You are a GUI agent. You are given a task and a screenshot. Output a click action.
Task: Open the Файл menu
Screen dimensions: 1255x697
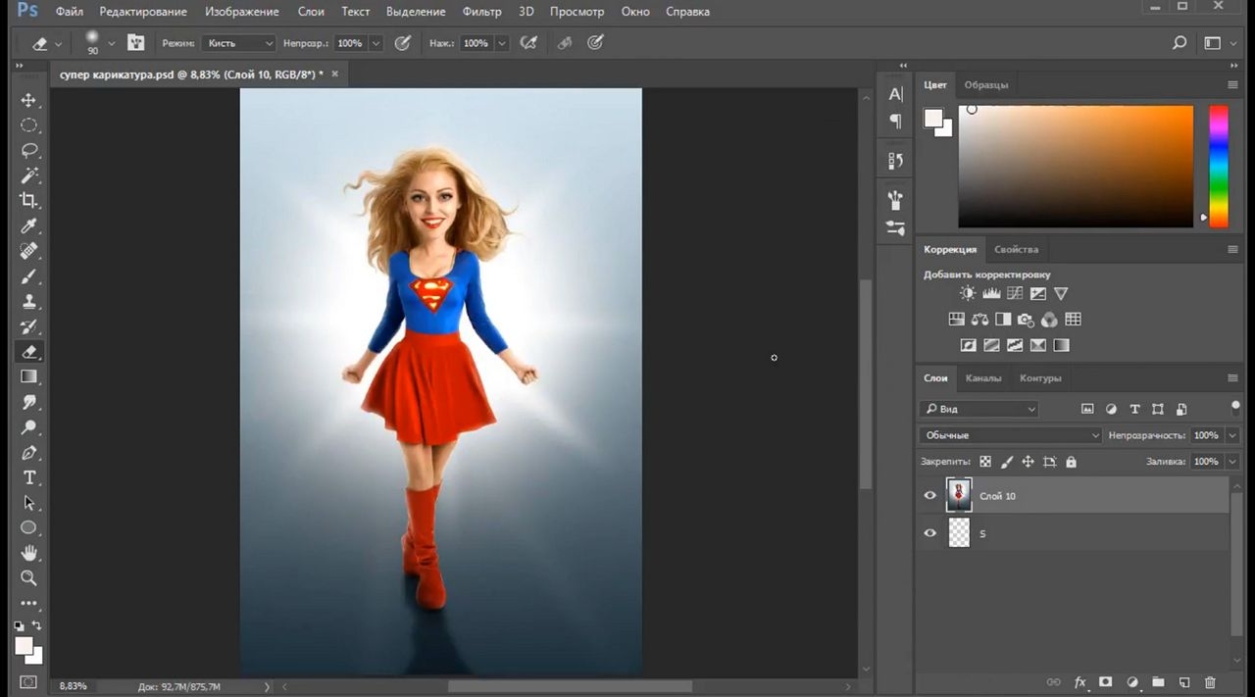coord(69,12)
